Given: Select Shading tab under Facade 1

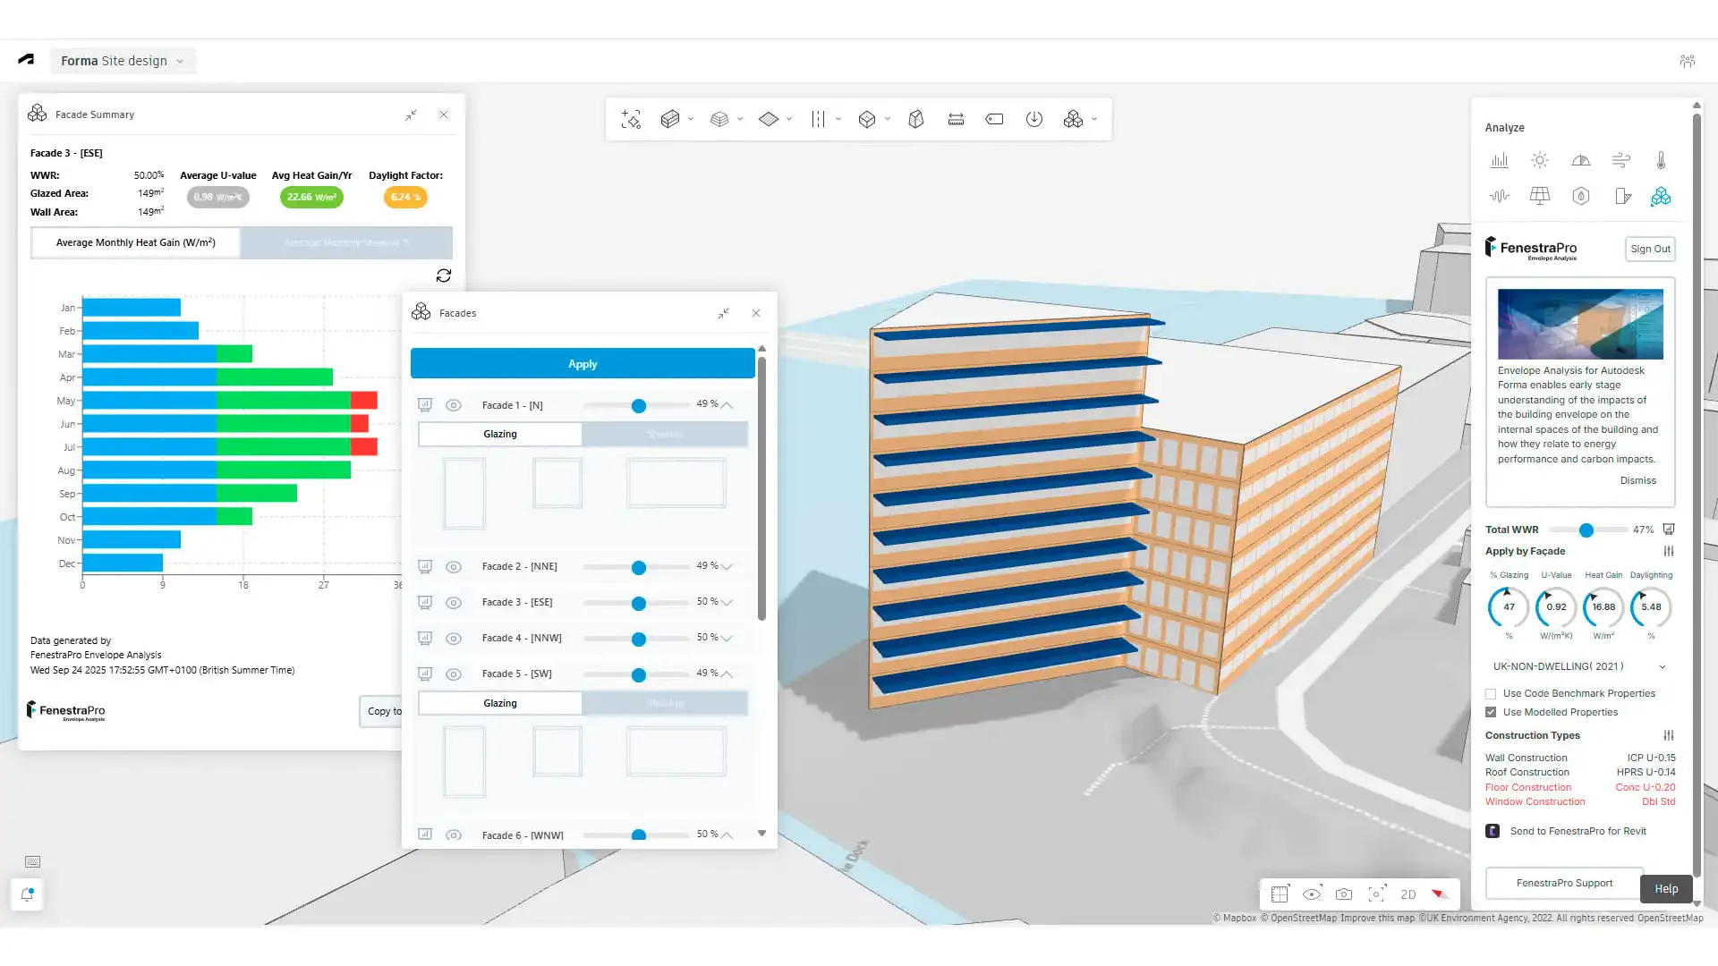Looking at the screenshot, I should coord(665,435).
